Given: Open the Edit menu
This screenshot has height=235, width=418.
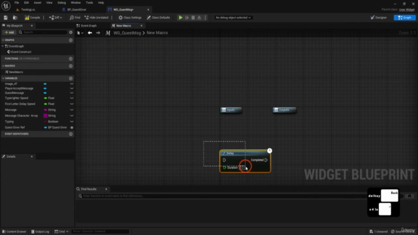Looking at the screenshot, I should [x=26, y=3].
